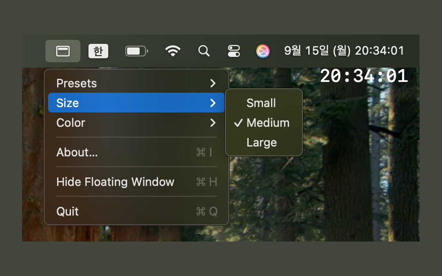Image resolution: width=442 pixels, height=276 pixels.
Task: Launch Siri from the menu bar
Action: 263,51
